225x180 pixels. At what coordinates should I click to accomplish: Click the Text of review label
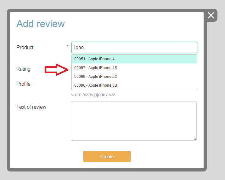(x=31, y=107)
